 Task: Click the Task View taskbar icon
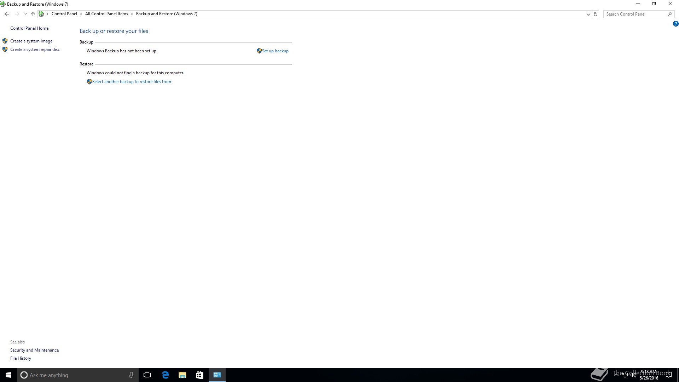click(147, 375)
